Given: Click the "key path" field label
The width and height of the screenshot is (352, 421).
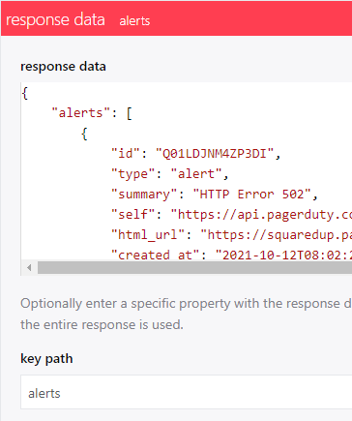Looking at the screenshot, I should point(46,359).
